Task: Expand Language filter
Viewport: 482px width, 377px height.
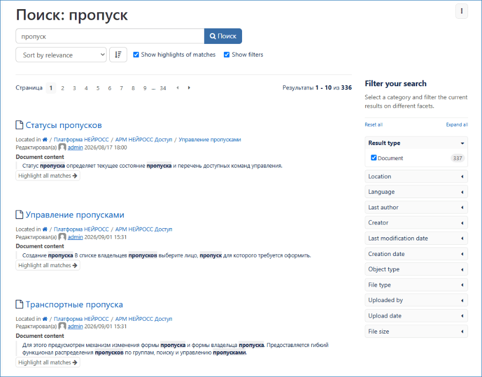Action: pyautogui.click(x=416, y=192)
